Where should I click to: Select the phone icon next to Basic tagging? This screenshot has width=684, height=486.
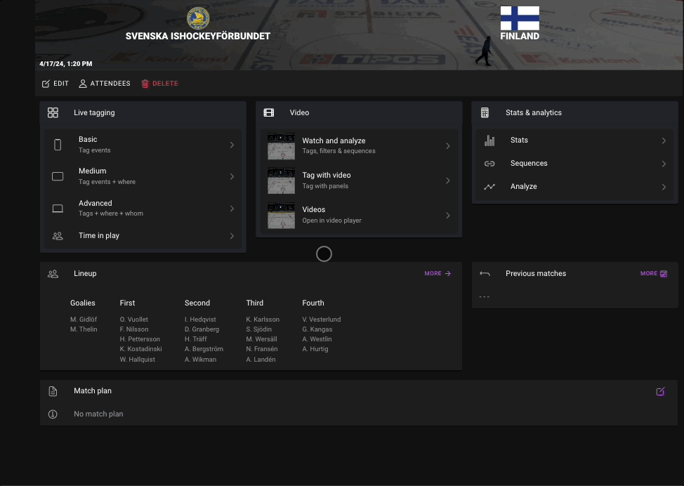point(58,144)
